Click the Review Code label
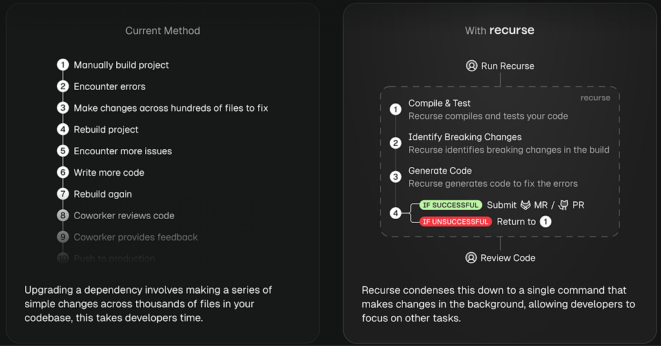 pyautogui.click(x=508, y=258)
